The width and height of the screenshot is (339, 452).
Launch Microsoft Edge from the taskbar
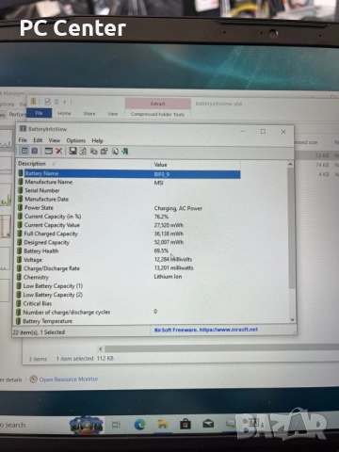point(140,425)
